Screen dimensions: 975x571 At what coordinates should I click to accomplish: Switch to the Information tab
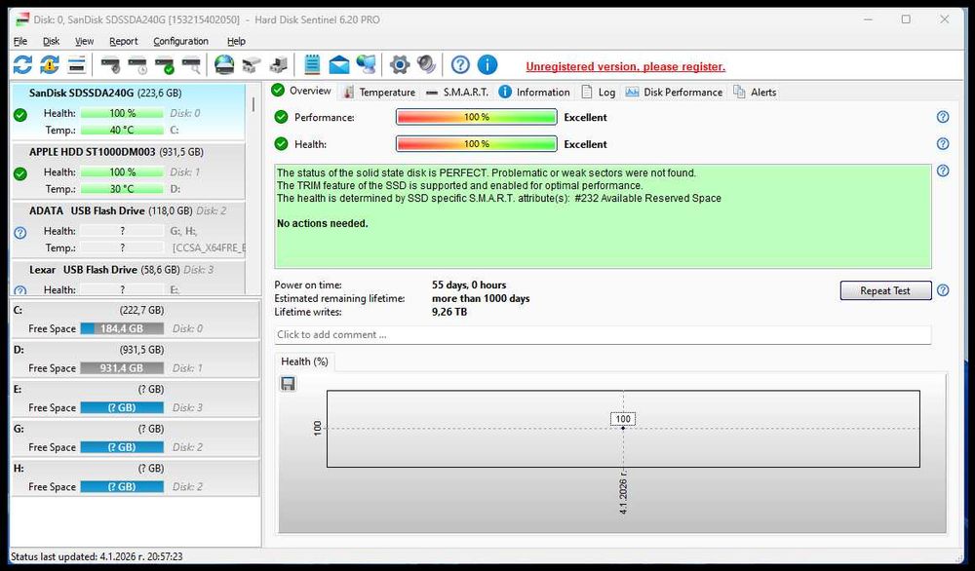tap(534, 92)
